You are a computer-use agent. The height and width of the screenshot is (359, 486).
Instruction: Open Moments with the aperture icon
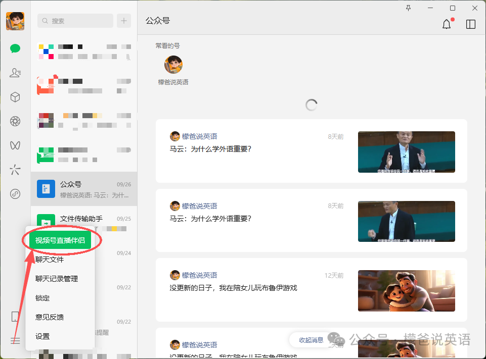(x=15, y=121)
